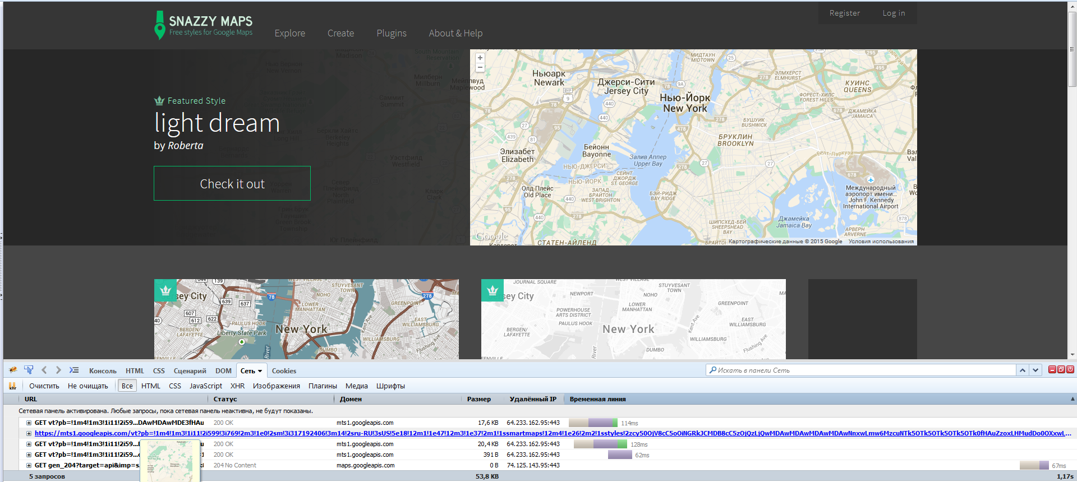Open the highlighted googleapis.com request URL

point(553,433)
